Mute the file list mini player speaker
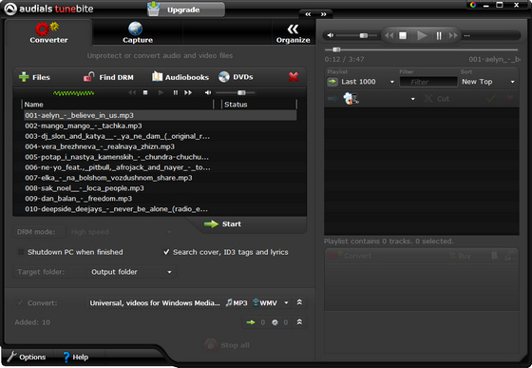This screenshot has width=532, height=368. click(208, 92)
